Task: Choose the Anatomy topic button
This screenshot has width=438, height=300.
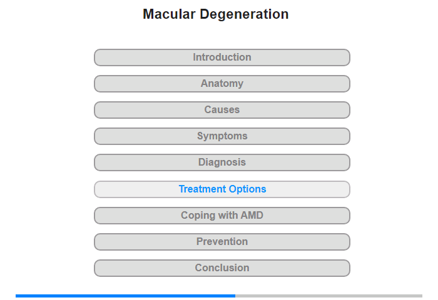Action: click(222, 84)
